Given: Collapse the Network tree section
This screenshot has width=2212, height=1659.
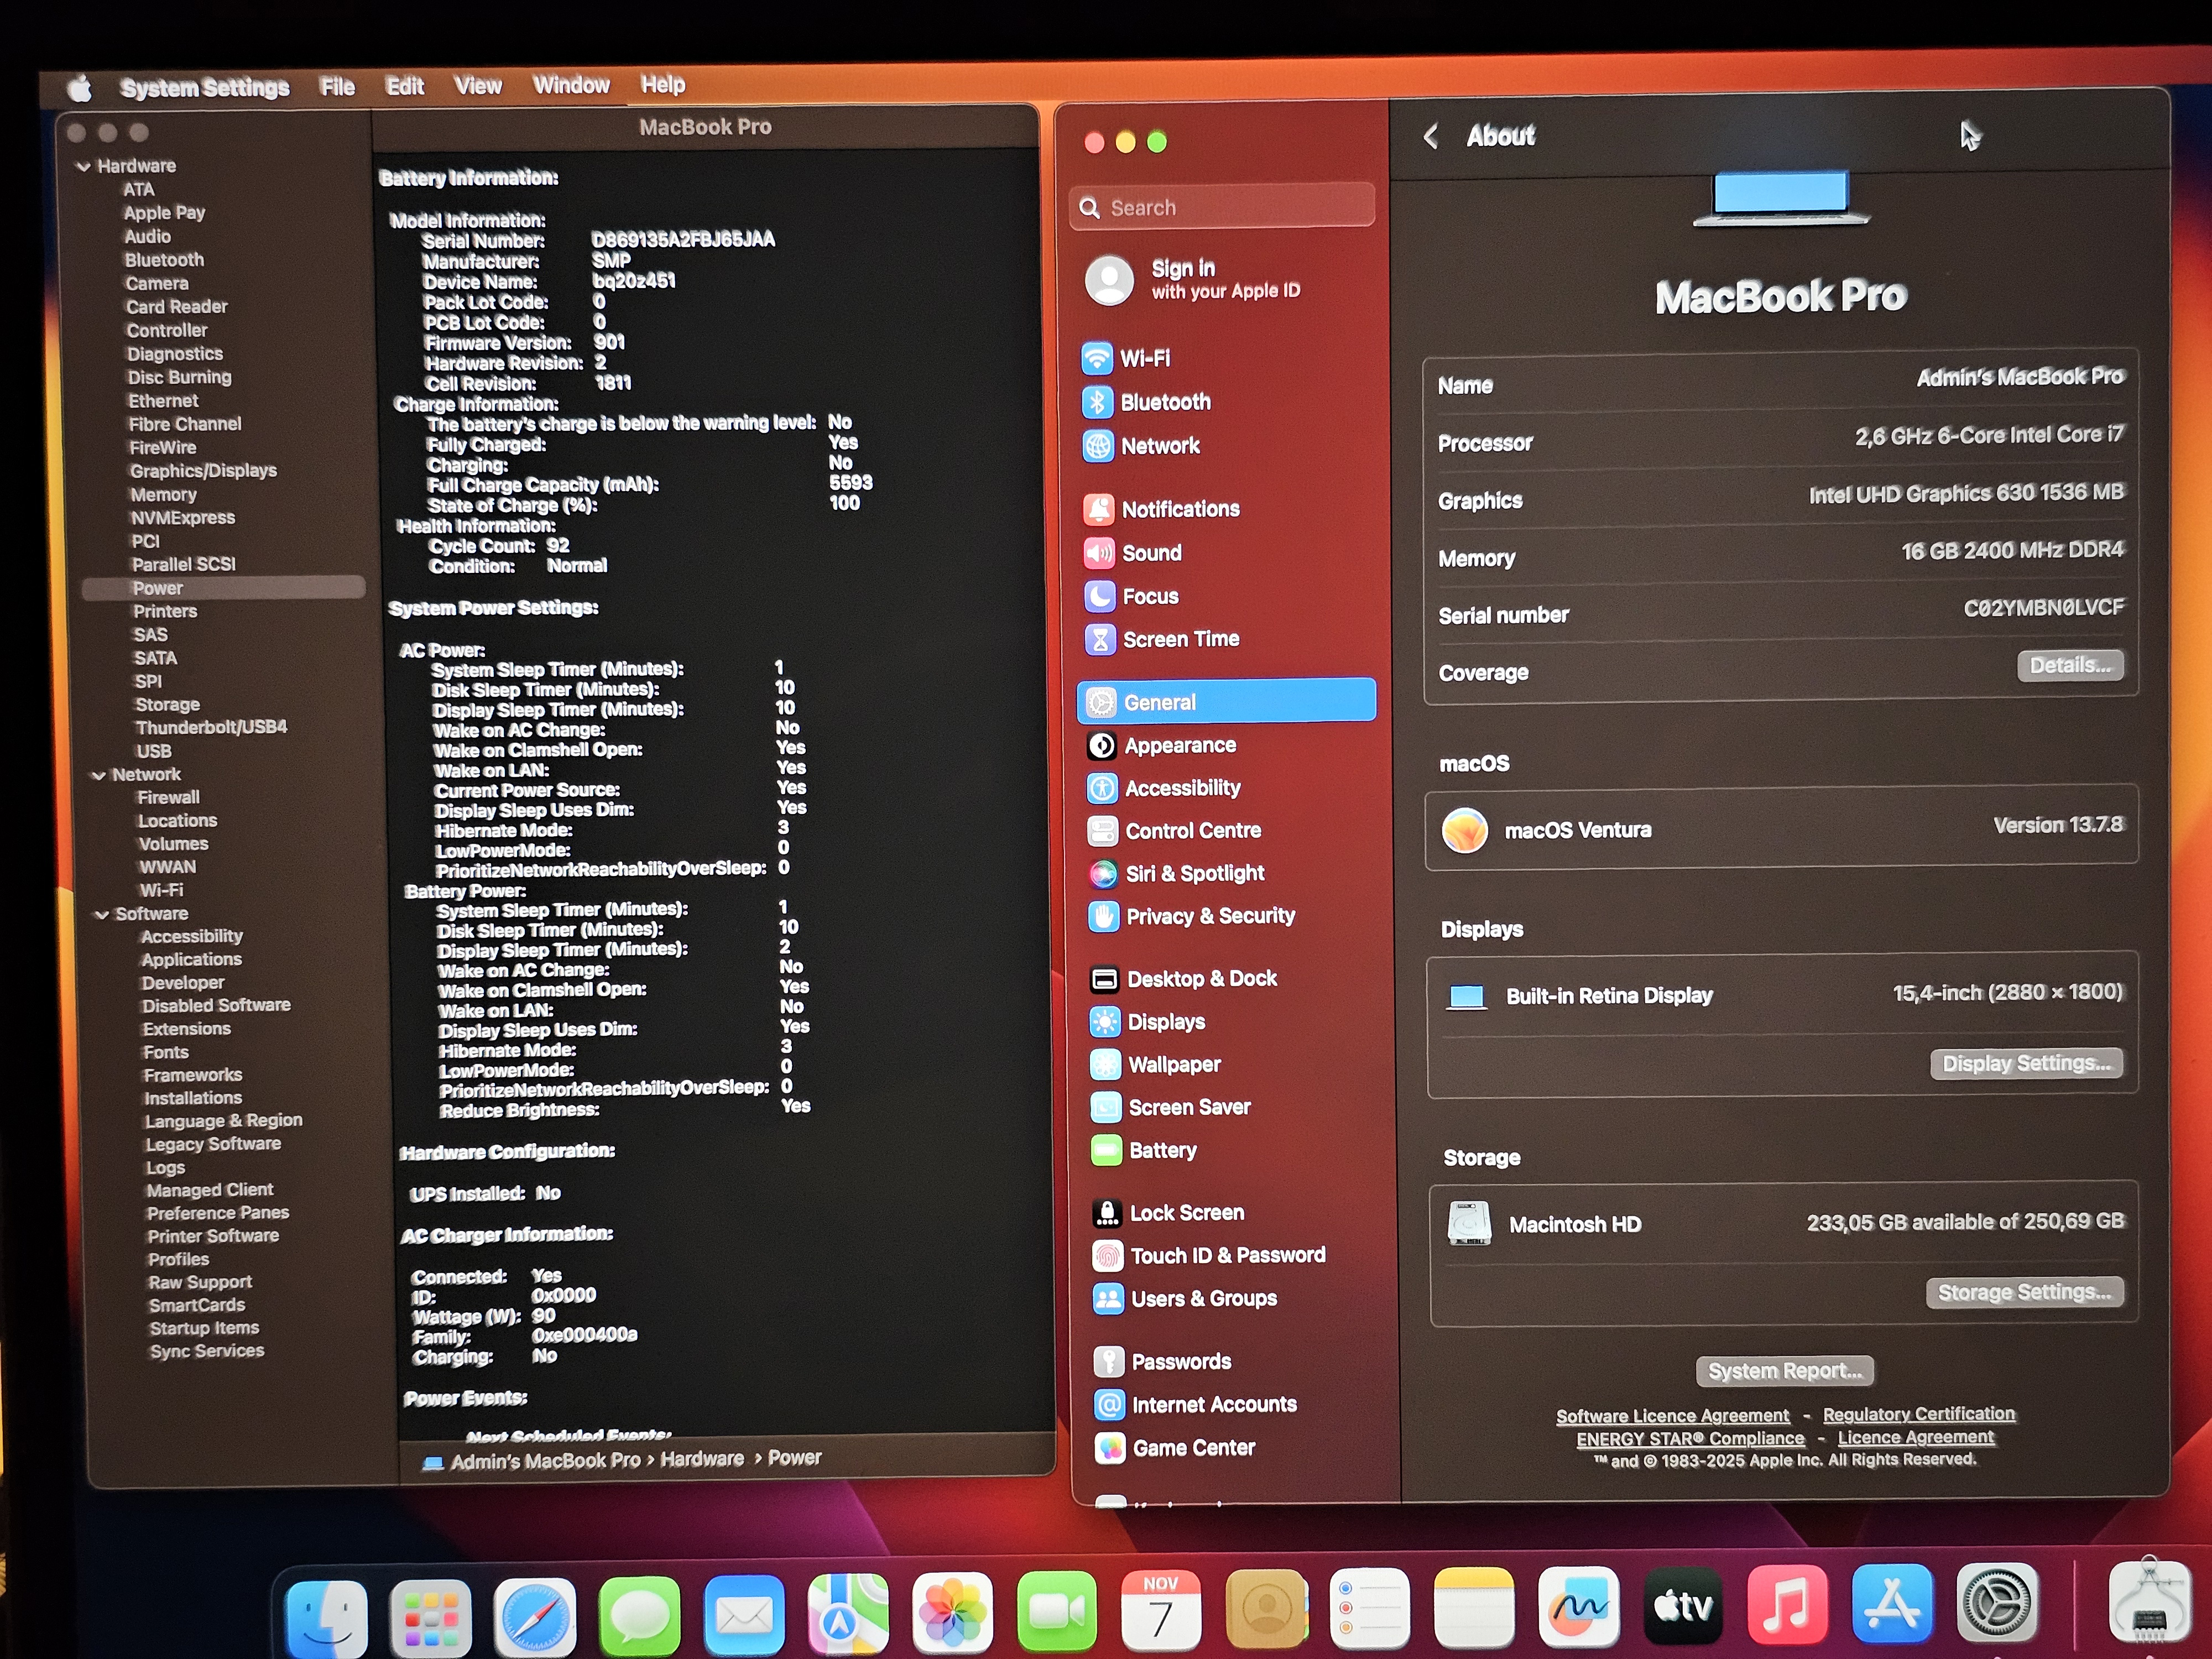Looking at the screenshot, I should 98,775.
